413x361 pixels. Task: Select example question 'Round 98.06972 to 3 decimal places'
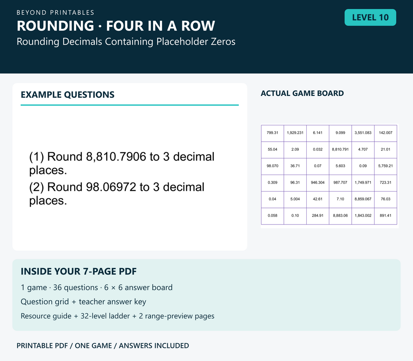click(117, 194)
